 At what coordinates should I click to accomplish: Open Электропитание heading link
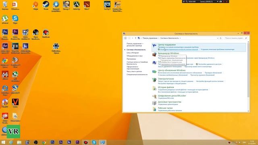click(x=166, y=79)
